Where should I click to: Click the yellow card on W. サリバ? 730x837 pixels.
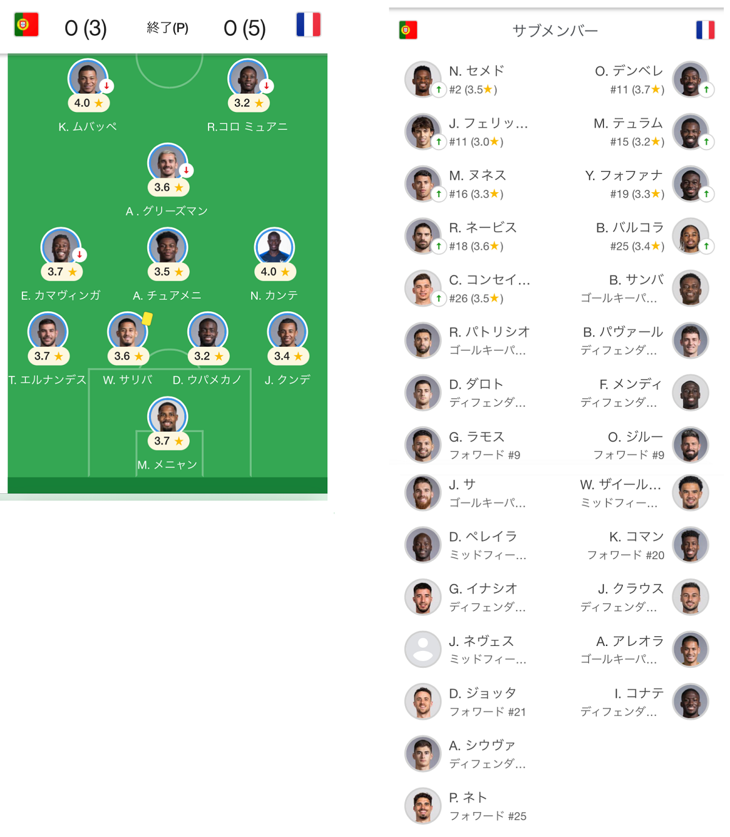coord(147,318)
